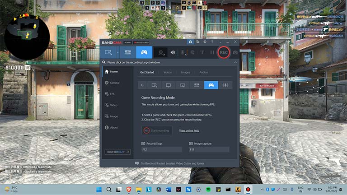Switch to the Audios tab

coord(204,72)
